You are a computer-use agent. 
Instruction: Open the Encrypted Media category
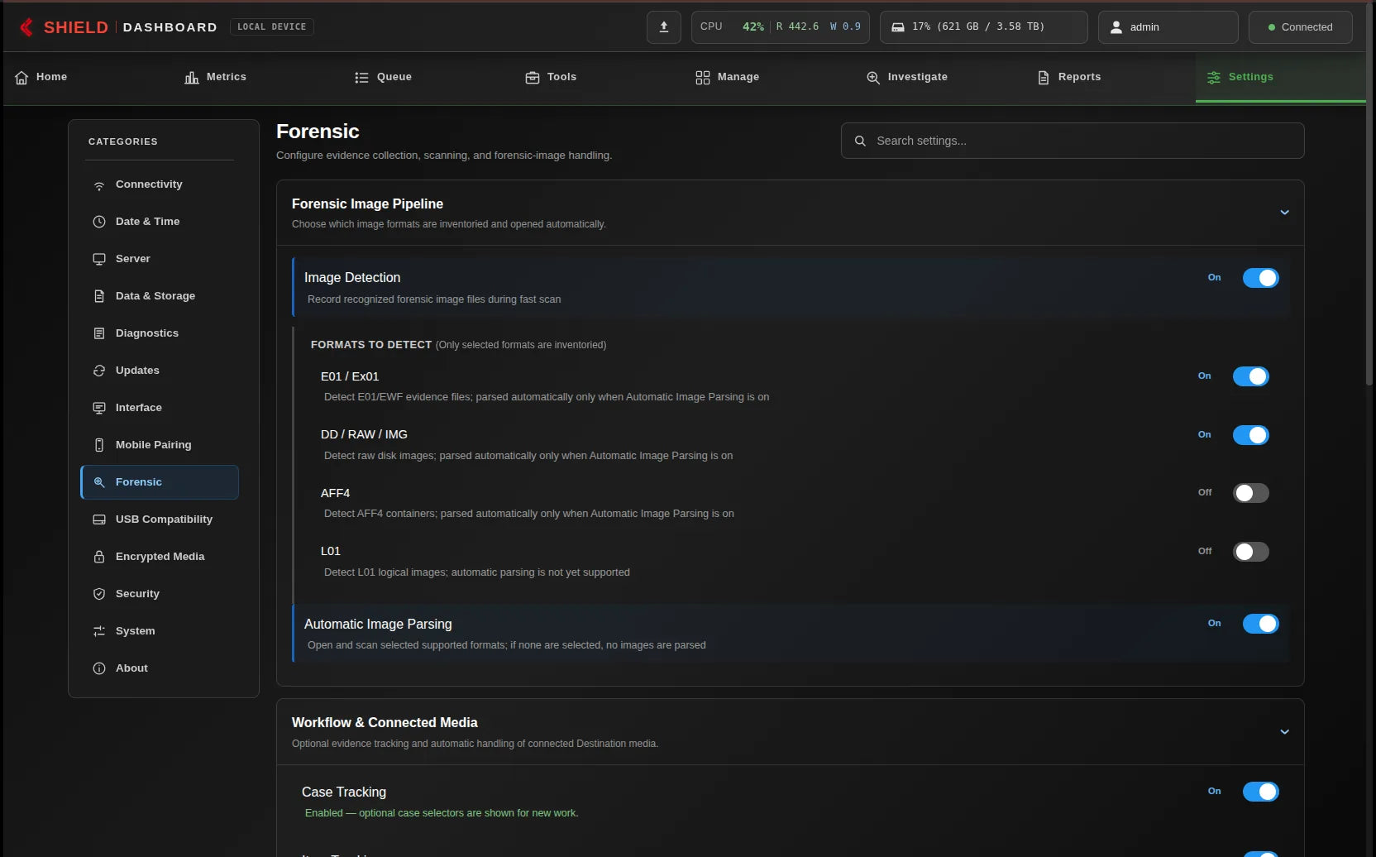[160, 557]
